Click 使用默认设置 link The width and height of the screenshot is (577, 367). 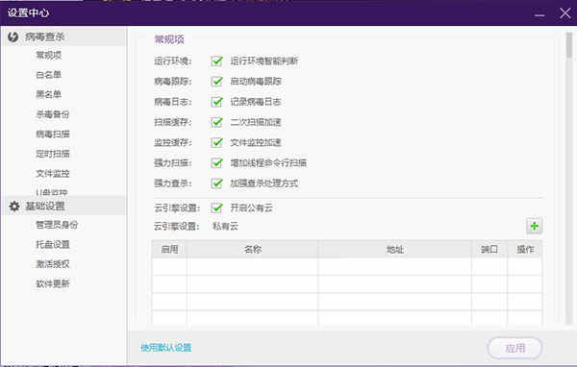click(x=166, y=348)
